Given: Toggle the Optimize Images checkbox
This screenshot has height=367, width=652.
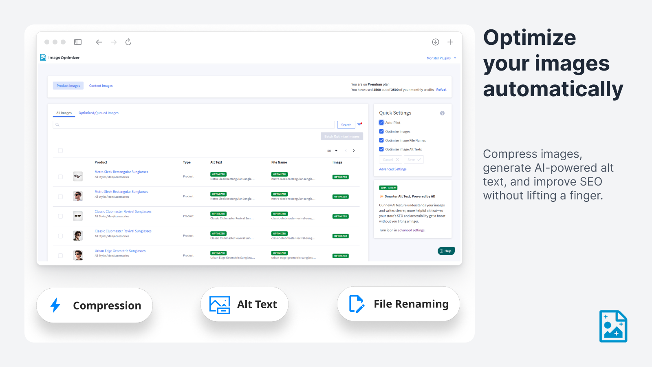Looking at the screenshot, I should 381,131.
